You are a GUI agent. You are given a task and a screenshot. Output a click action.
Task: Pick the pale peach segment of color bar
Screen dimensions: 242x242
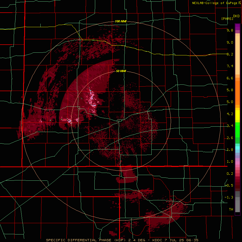coord(237,55)
